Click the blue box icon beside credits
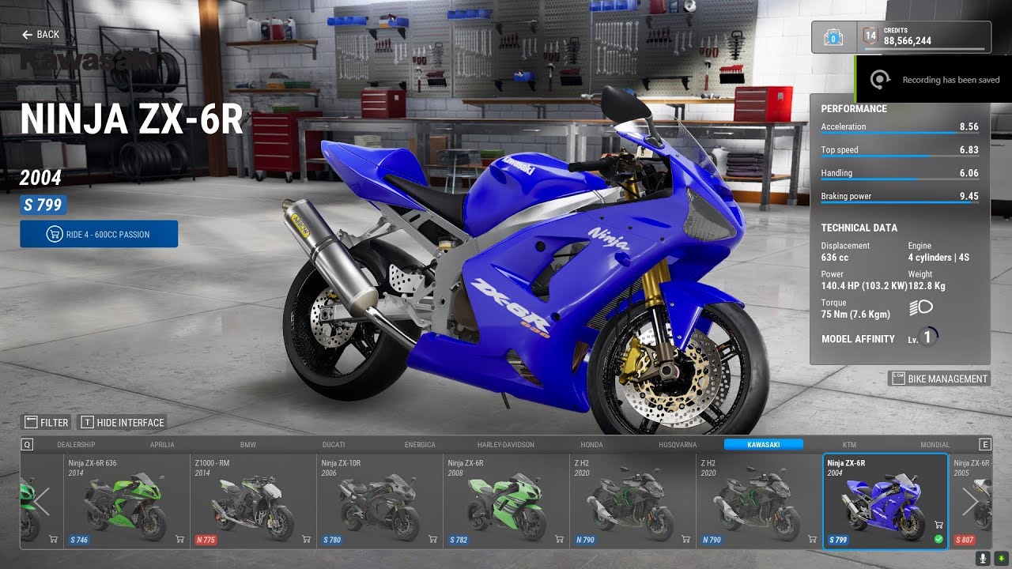 click(833, 37)
